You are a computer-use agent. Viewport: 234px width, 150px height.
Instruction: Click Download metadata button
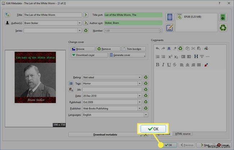click(105, 135)
